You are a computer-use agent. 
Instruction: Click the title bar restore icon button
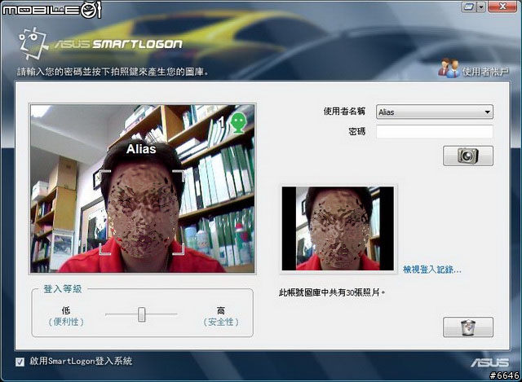(468, 7)
